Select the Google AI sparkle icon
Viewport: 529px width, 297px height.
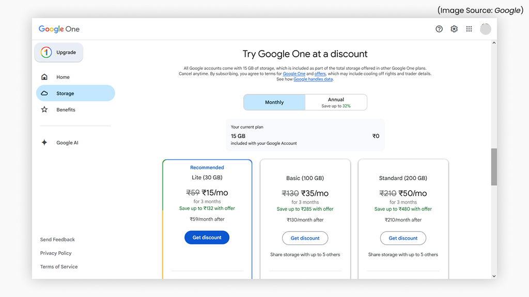coord(44,142)
